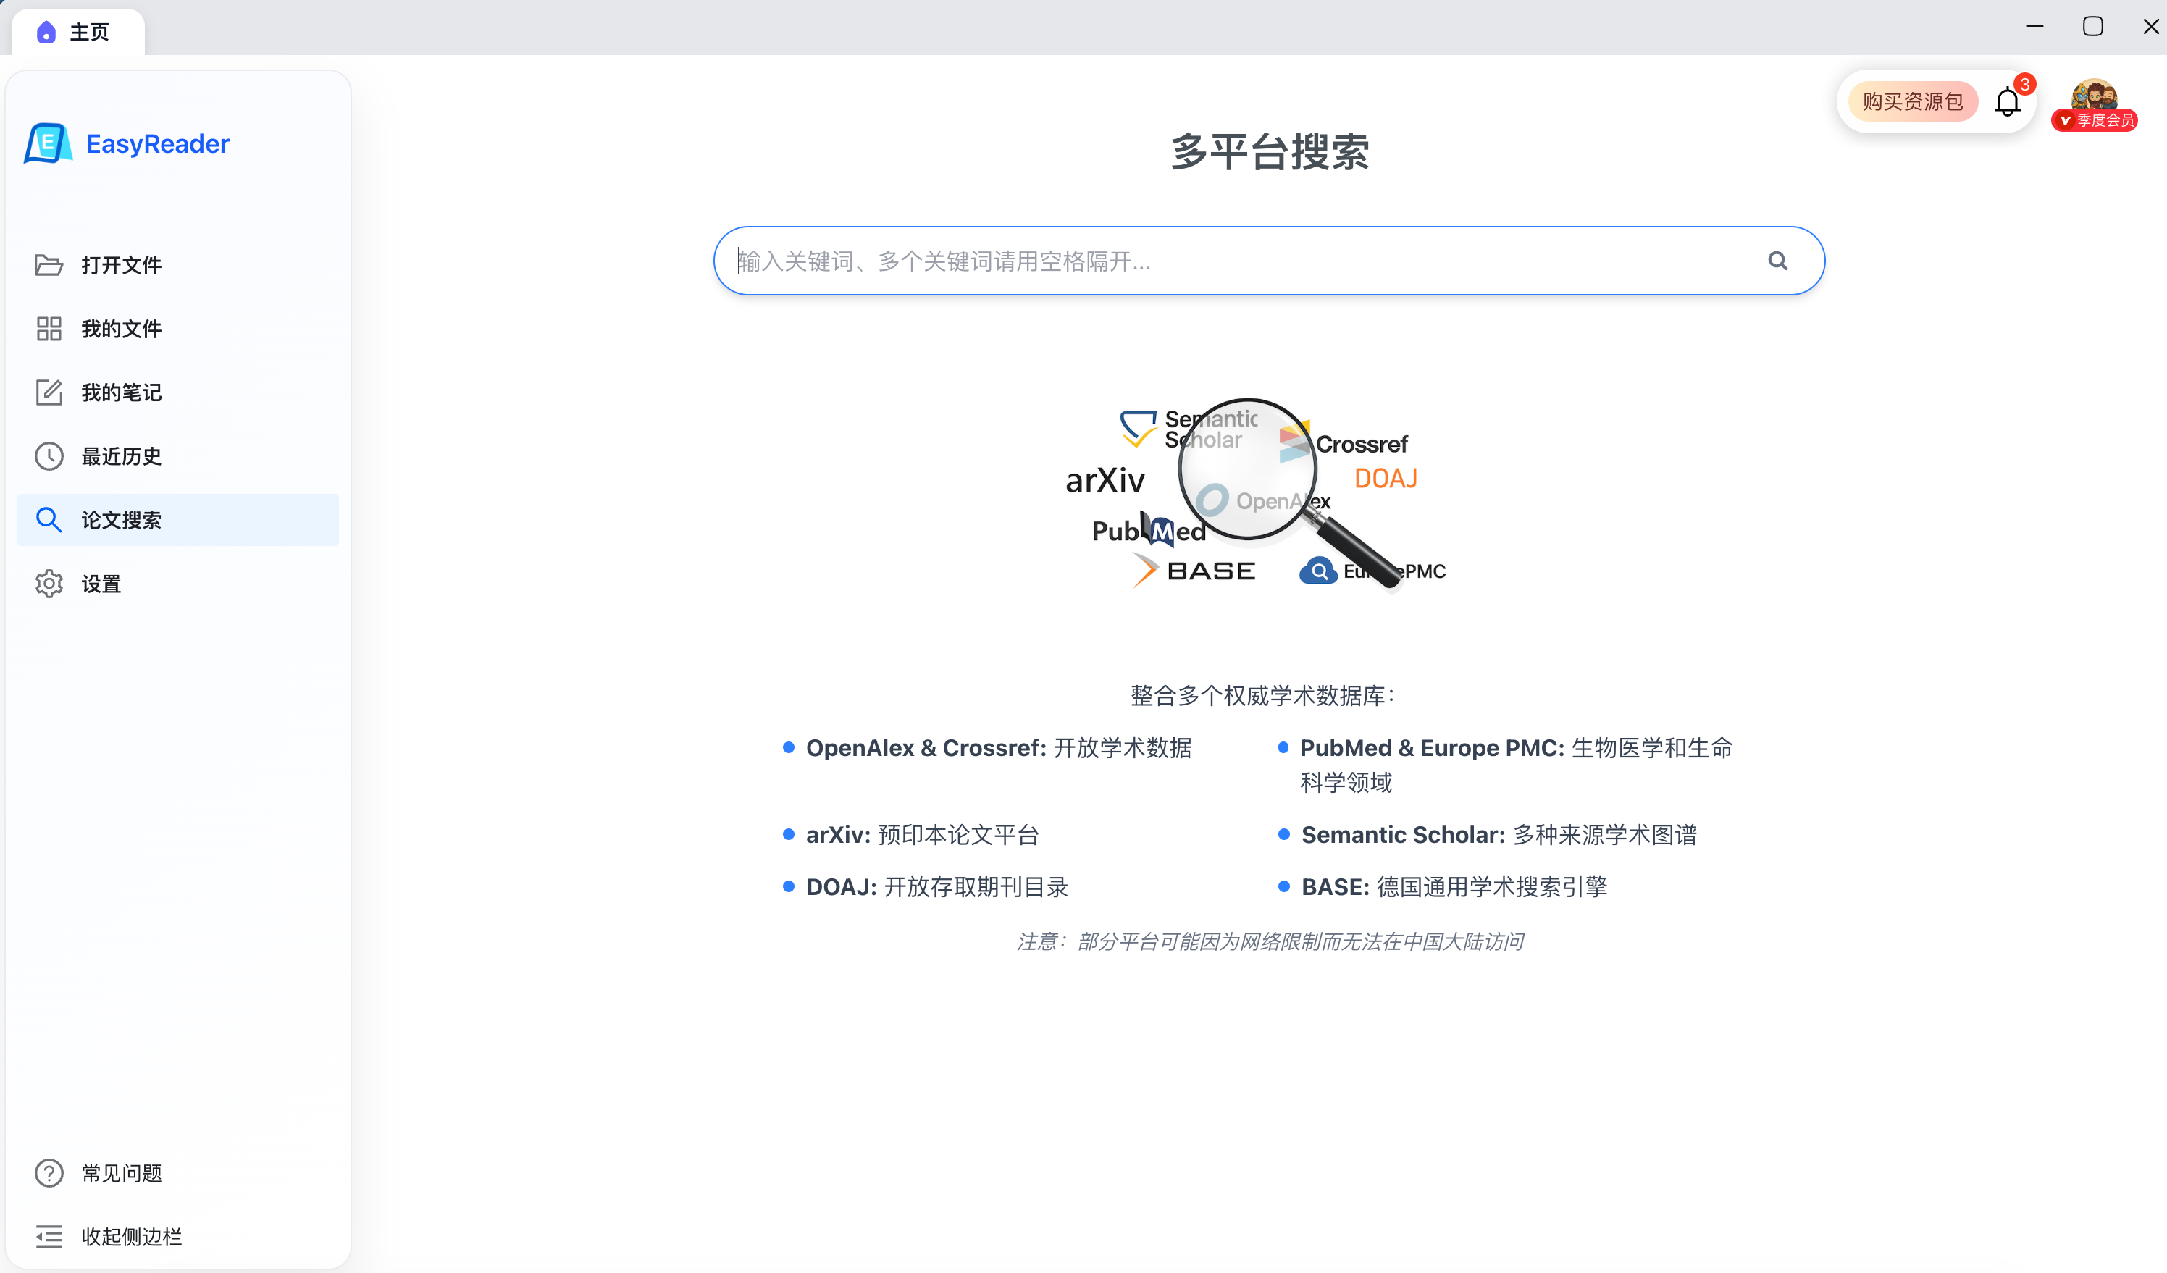
Task: Select the 我的文件 sidebar icon
Action: [48, 327]
